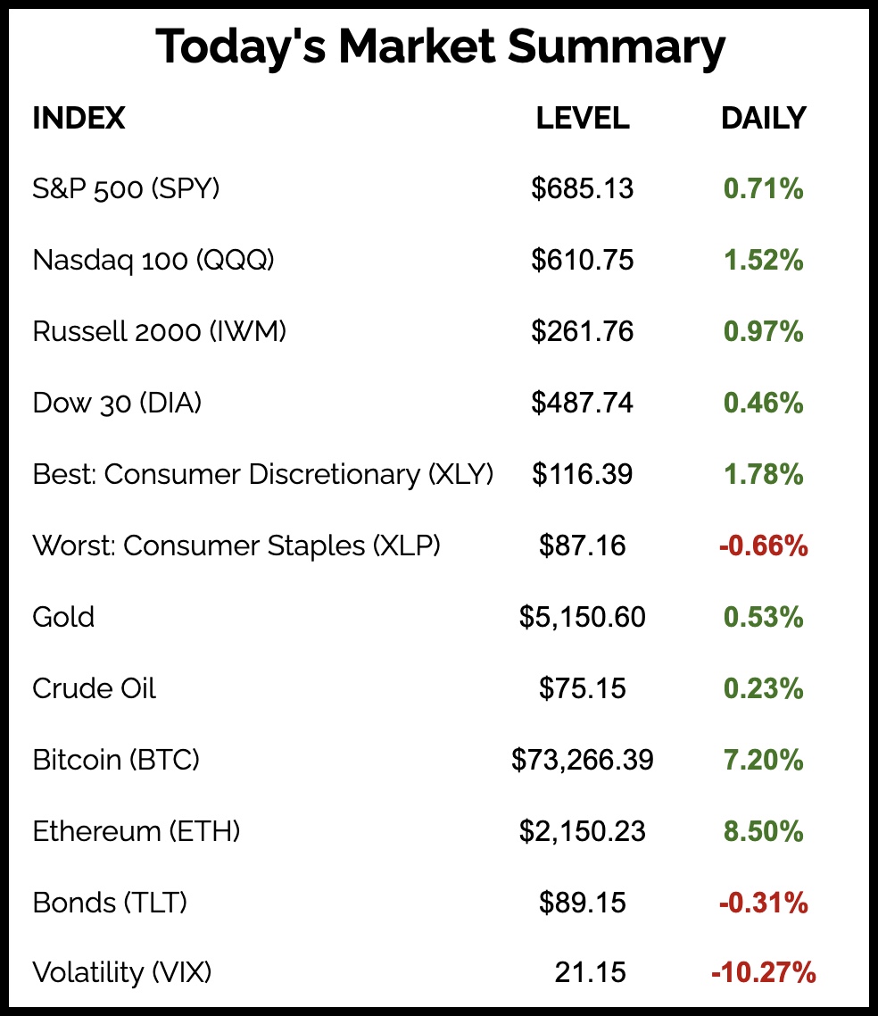The height and width of the screenshot is (1016, 878).
Task: Click the S&P 500 (SPY) row label
Action: [x=126, y=188]
